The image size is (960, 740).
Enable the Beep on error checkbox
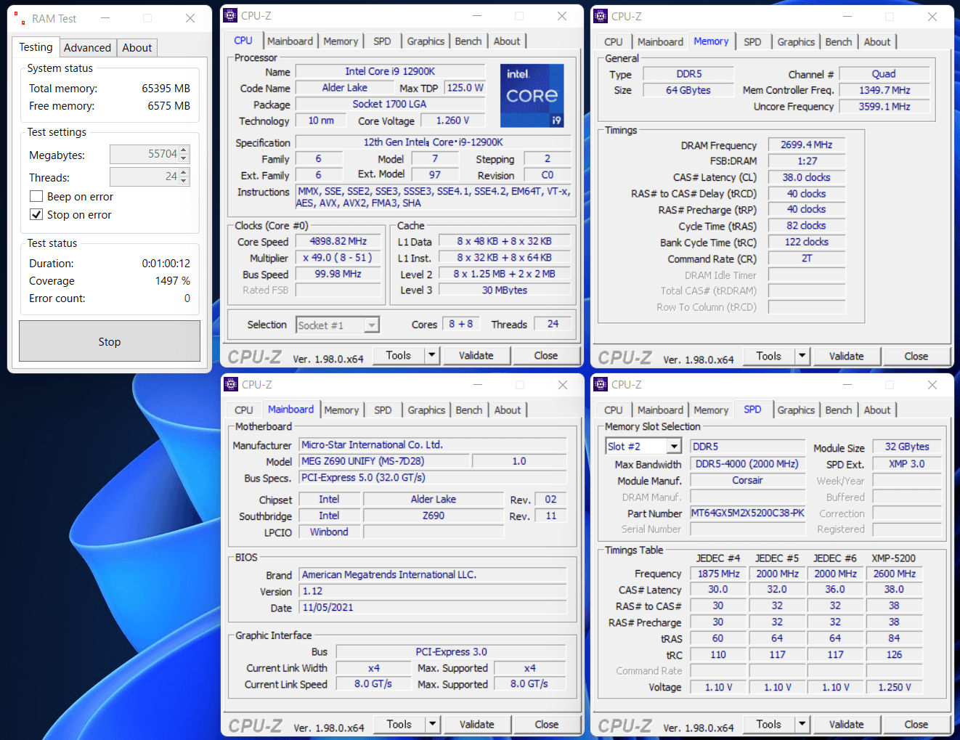(x=36, y=197)
